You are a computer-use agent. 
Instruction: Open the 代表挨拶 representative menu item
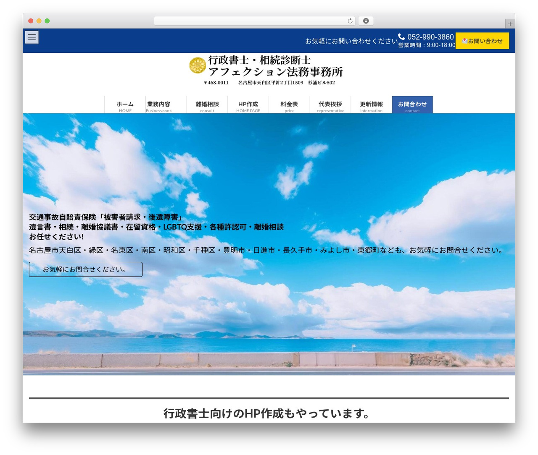tap(330, 105)
